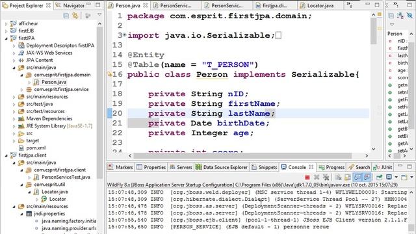Select Person.java in Project Explorer

point(54,83)
